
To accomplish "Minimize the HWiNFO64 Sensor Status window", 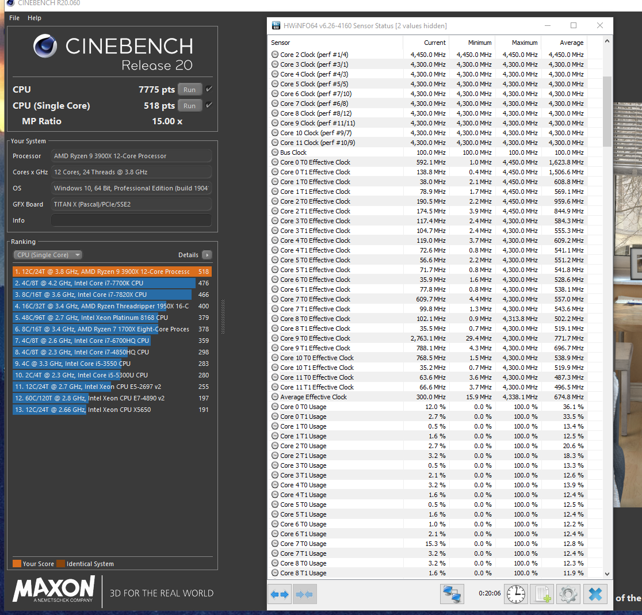I will point(548,26).
